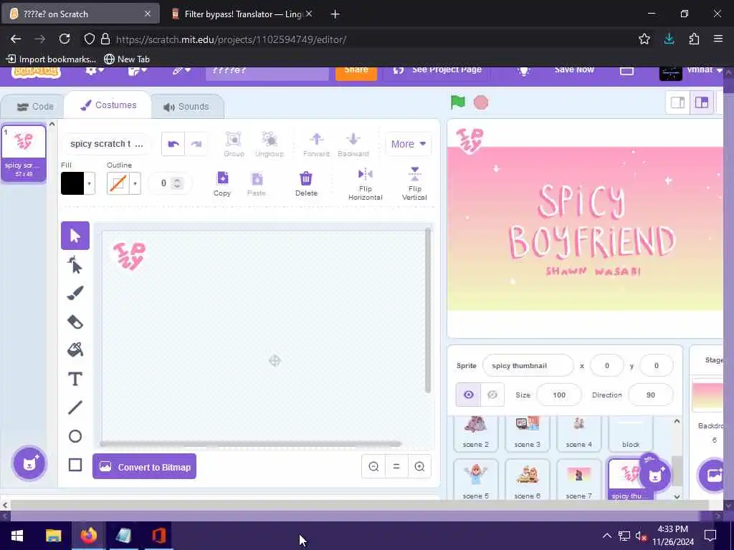Screen dimensions: 734x550
Task: Open the Outline color dropdown
Action: click(x=135, y=183)
